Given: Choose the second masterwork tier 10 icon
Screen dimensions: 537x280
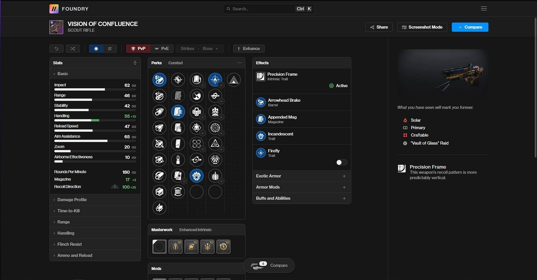Looking at the screenshot, I should [175, 246].
